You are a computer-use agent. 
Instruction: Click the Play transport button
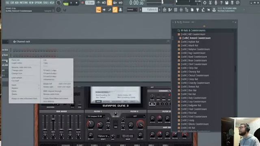click(x=71, y=3)
